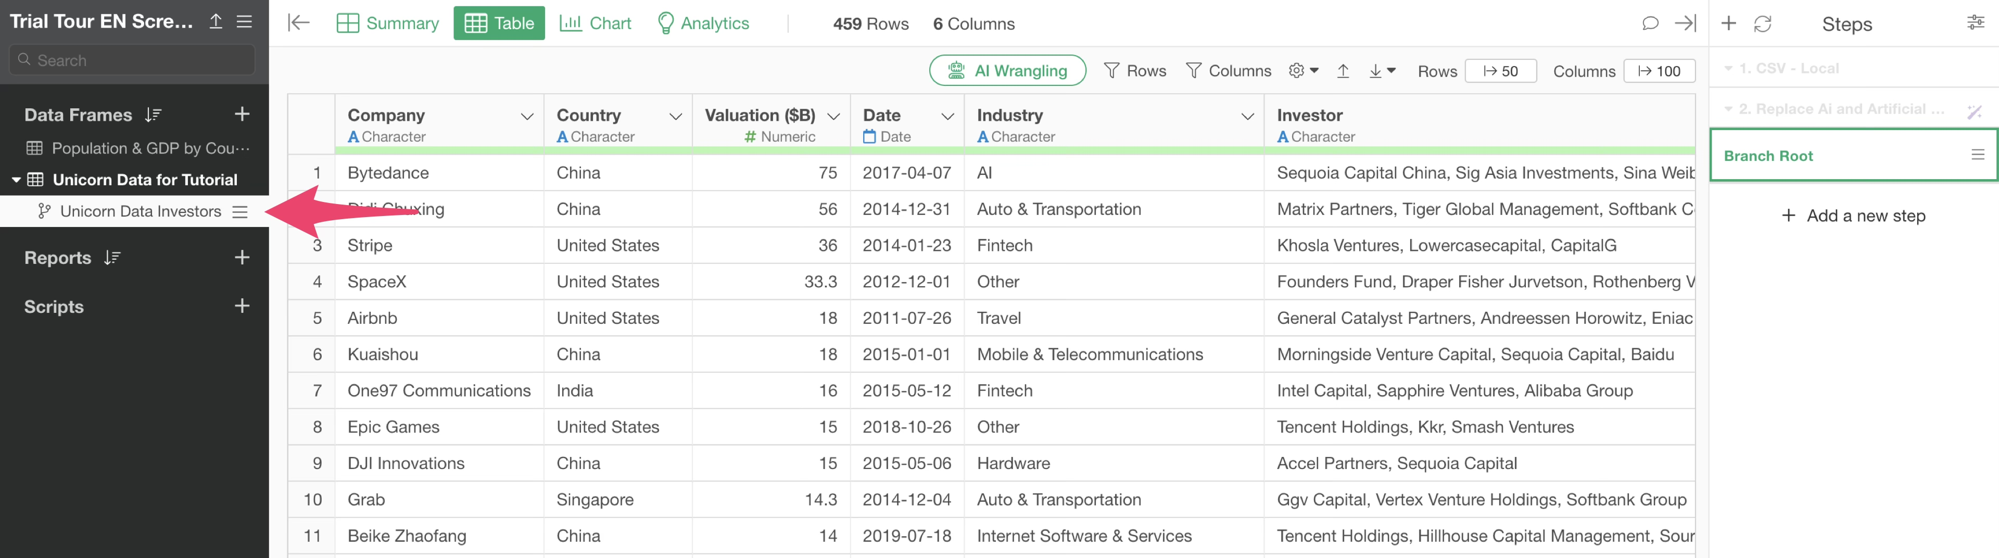
Task: Open the project hamburger menu
Action: 245,22
